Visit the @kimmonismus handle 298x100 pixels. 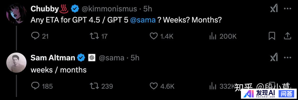tap(109, 9)
